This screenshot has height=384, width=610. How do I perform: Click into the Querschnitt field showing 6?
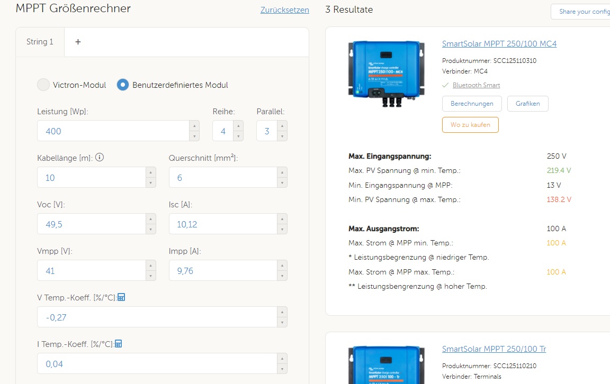[x=223, y=178]
